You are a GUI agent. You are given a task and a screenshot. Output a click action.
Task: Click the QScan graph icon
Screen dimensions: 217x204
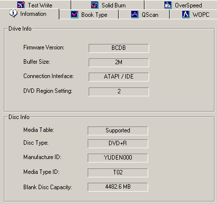pos(135,14)
